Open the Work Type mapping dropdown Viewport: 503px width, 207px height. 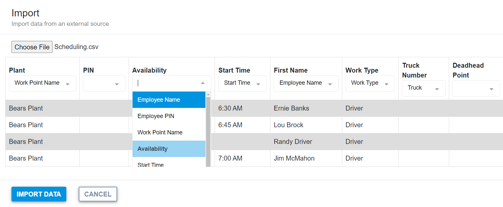coord(370,83)
